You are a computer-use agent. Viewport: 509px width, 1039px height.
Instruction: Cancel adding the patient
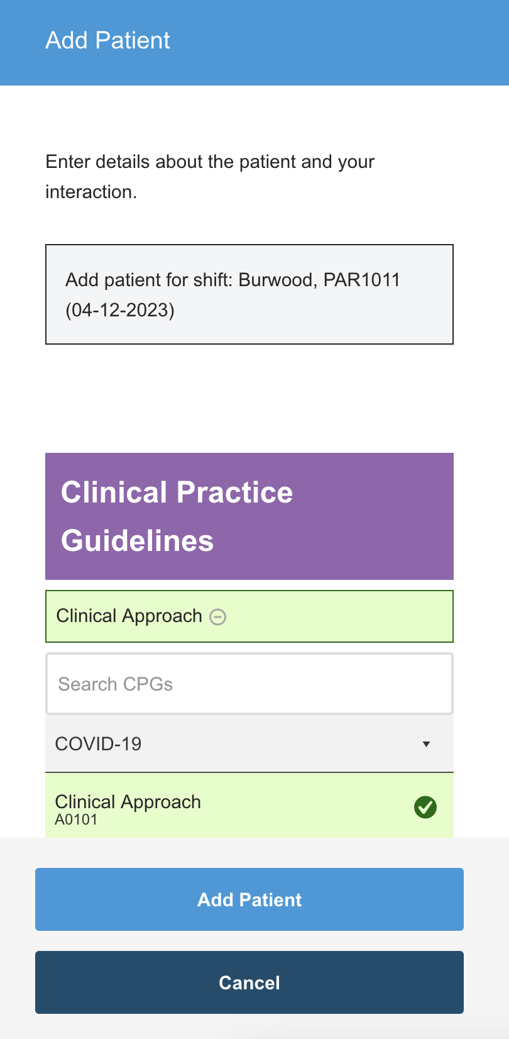pyautogui.click(x=249, y=982)
